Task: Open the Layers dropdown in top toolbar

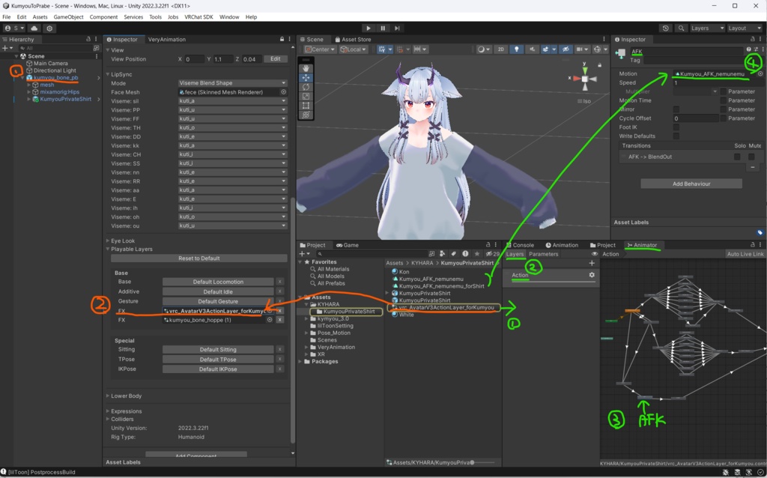Action: 707,28
